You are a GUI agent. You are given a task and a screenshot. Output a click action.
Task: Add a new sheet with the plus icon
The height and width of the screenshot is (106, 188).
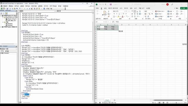click(115, 100)
